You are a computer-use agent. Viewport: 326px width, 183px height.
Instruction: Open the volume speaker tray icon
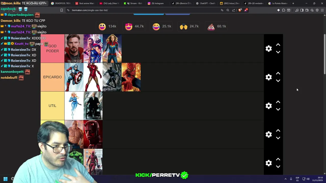[308, 179]
